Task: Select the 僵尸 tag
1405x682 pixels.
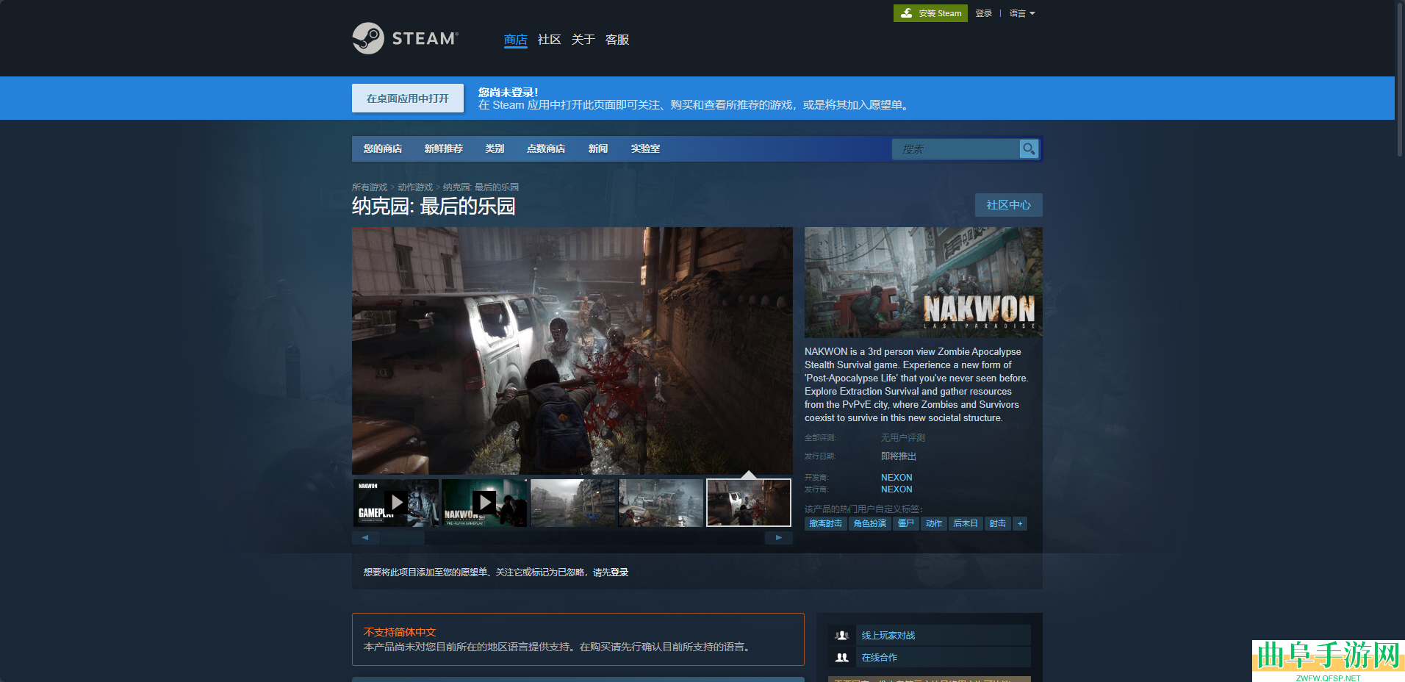Action: point(906,523)
